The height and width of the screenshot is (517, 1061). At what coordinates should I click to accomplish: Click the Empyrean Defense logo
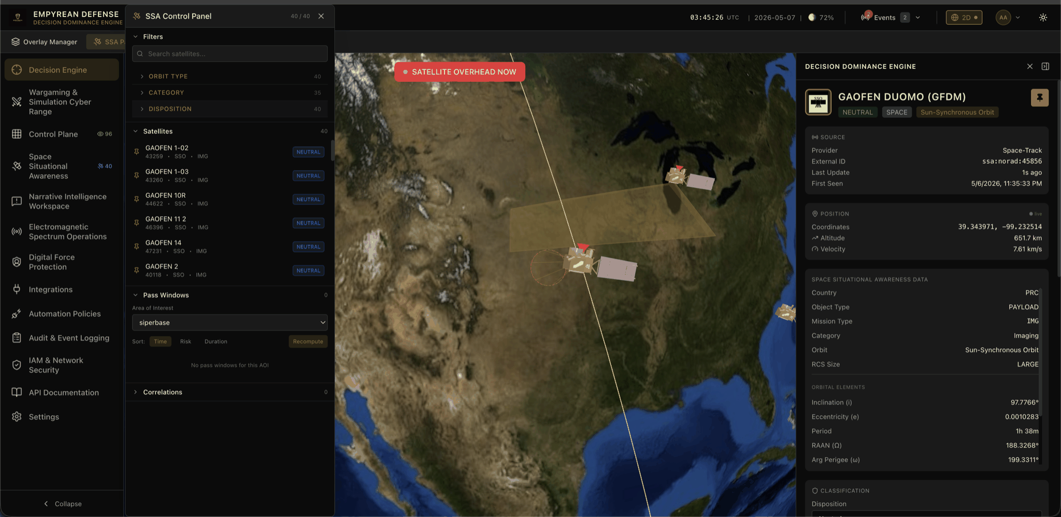[18, 18]
